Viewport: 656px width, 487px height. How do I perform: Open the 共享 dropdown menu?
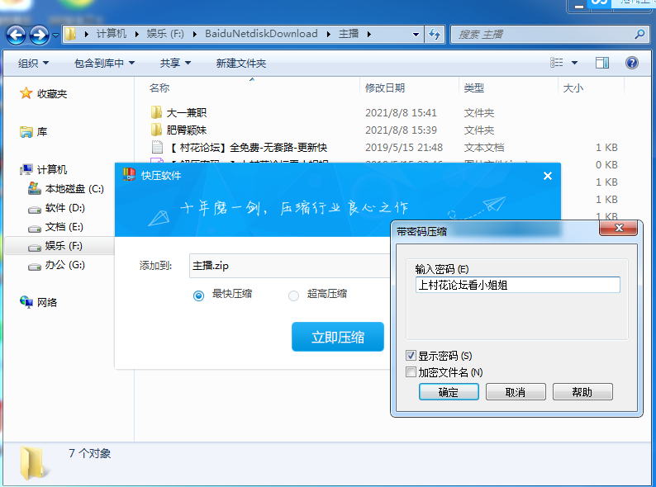click(175, 63)
